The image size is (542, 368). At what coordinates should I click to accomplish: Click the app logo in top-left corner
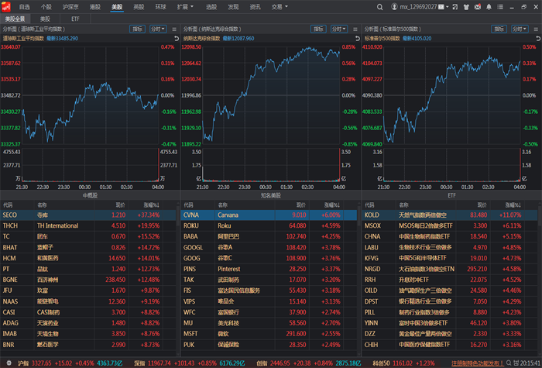[7, 6]
